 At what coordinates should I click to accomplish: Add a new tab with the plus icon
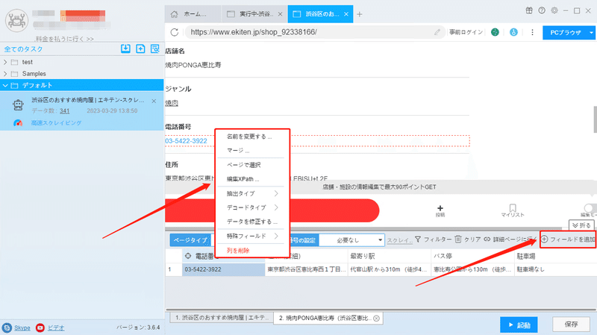click(x=360, y=14)
